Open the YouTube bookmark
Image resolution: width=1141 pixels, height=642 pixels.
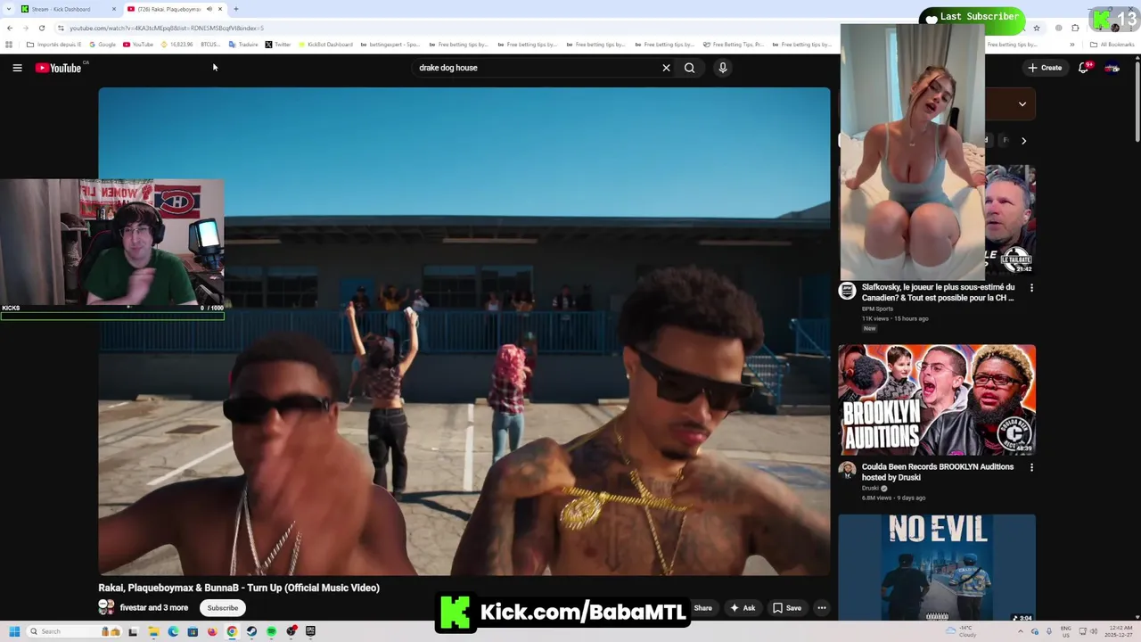tap(138, 45)
